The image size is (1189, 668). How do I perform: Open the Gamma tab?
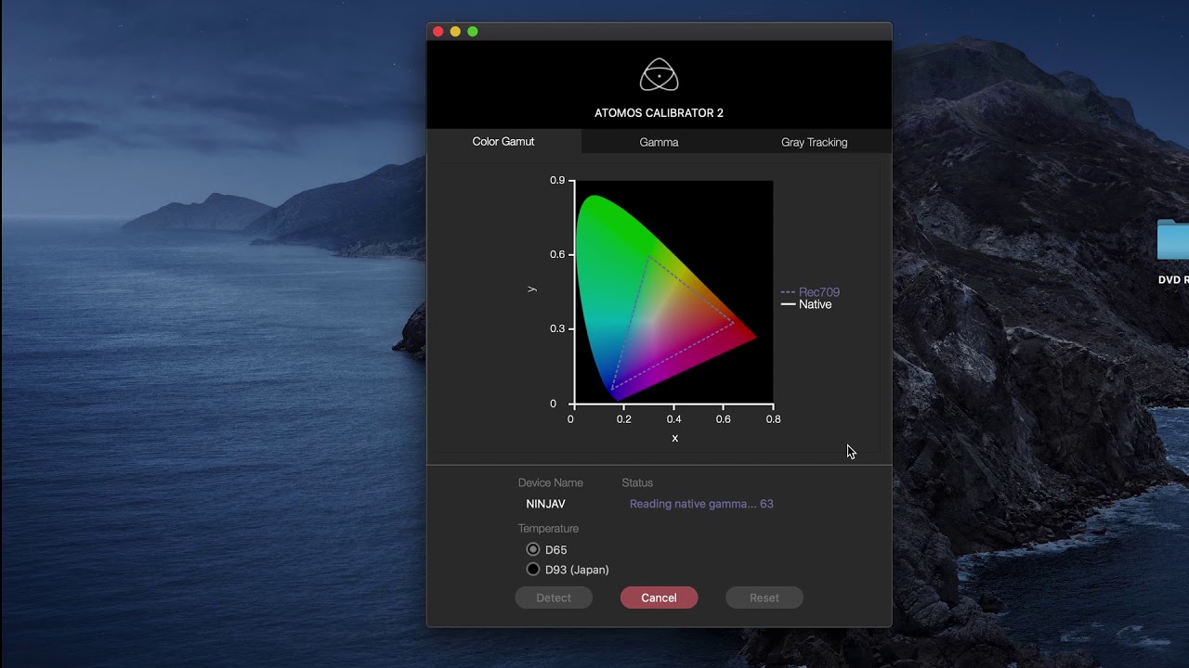point(659,142)
